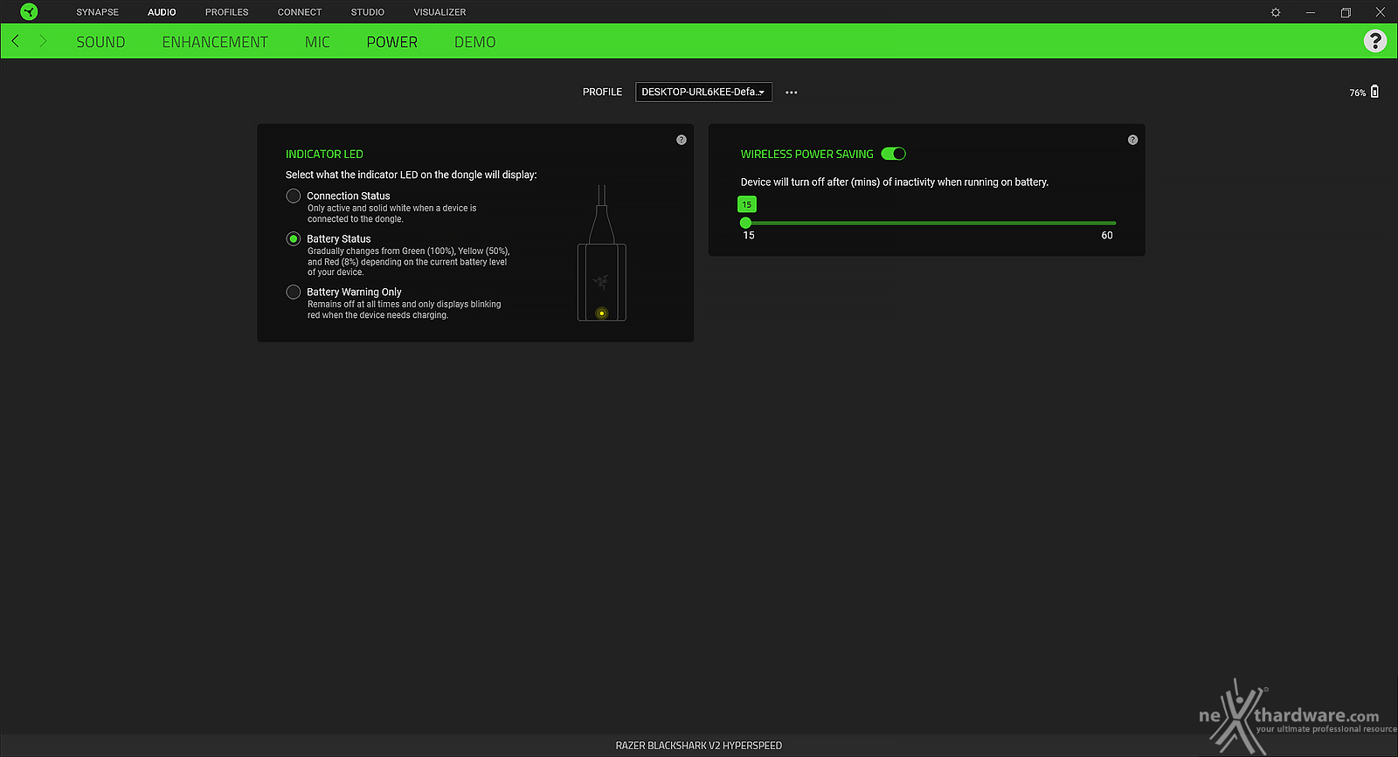Click Razer Blackshark V2 Hyperspeed device name
Viewport: 1398px width, 757px height.
tap(699, 746)
